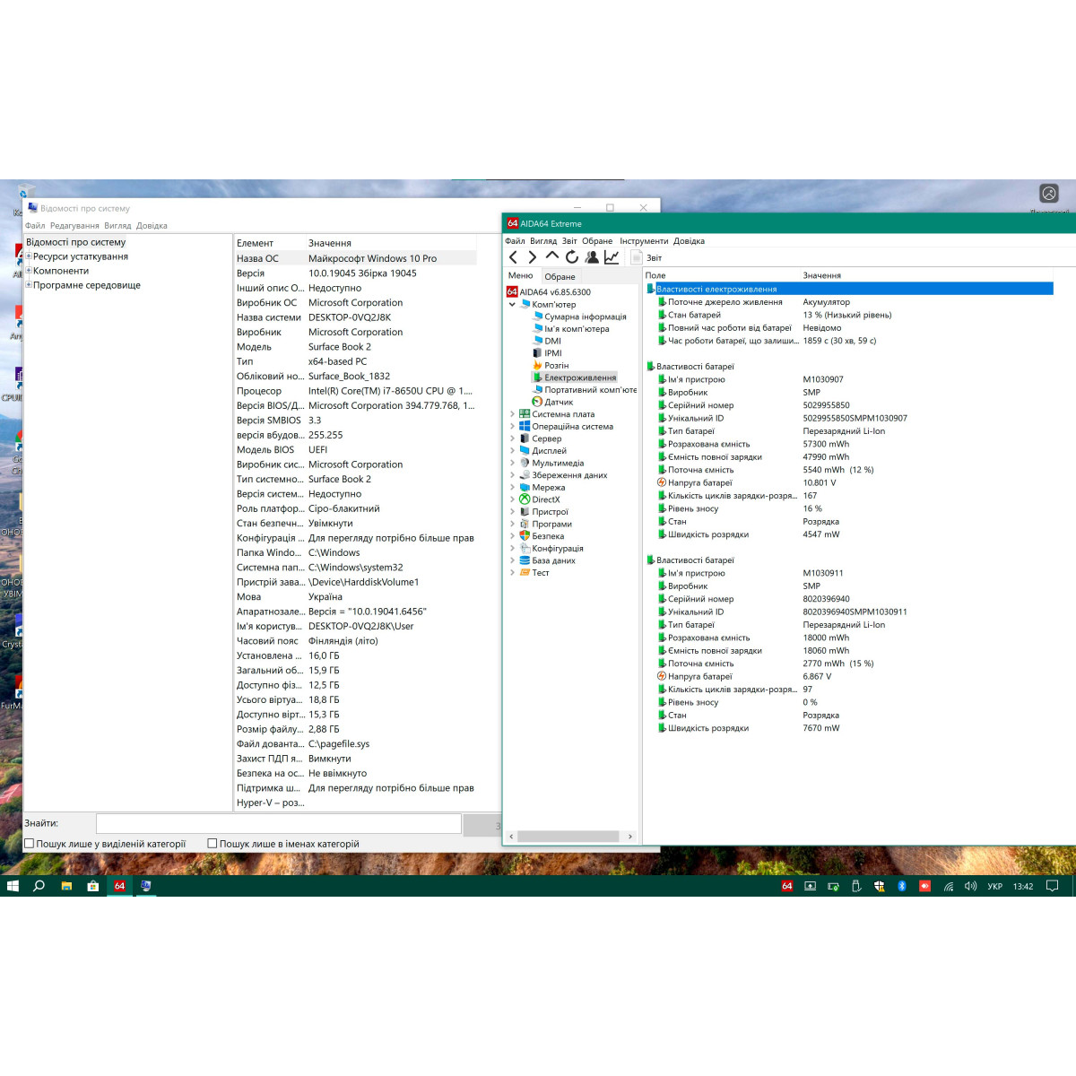
Task: Click the Тест icon in tree
Action: [x=525, y=572]
